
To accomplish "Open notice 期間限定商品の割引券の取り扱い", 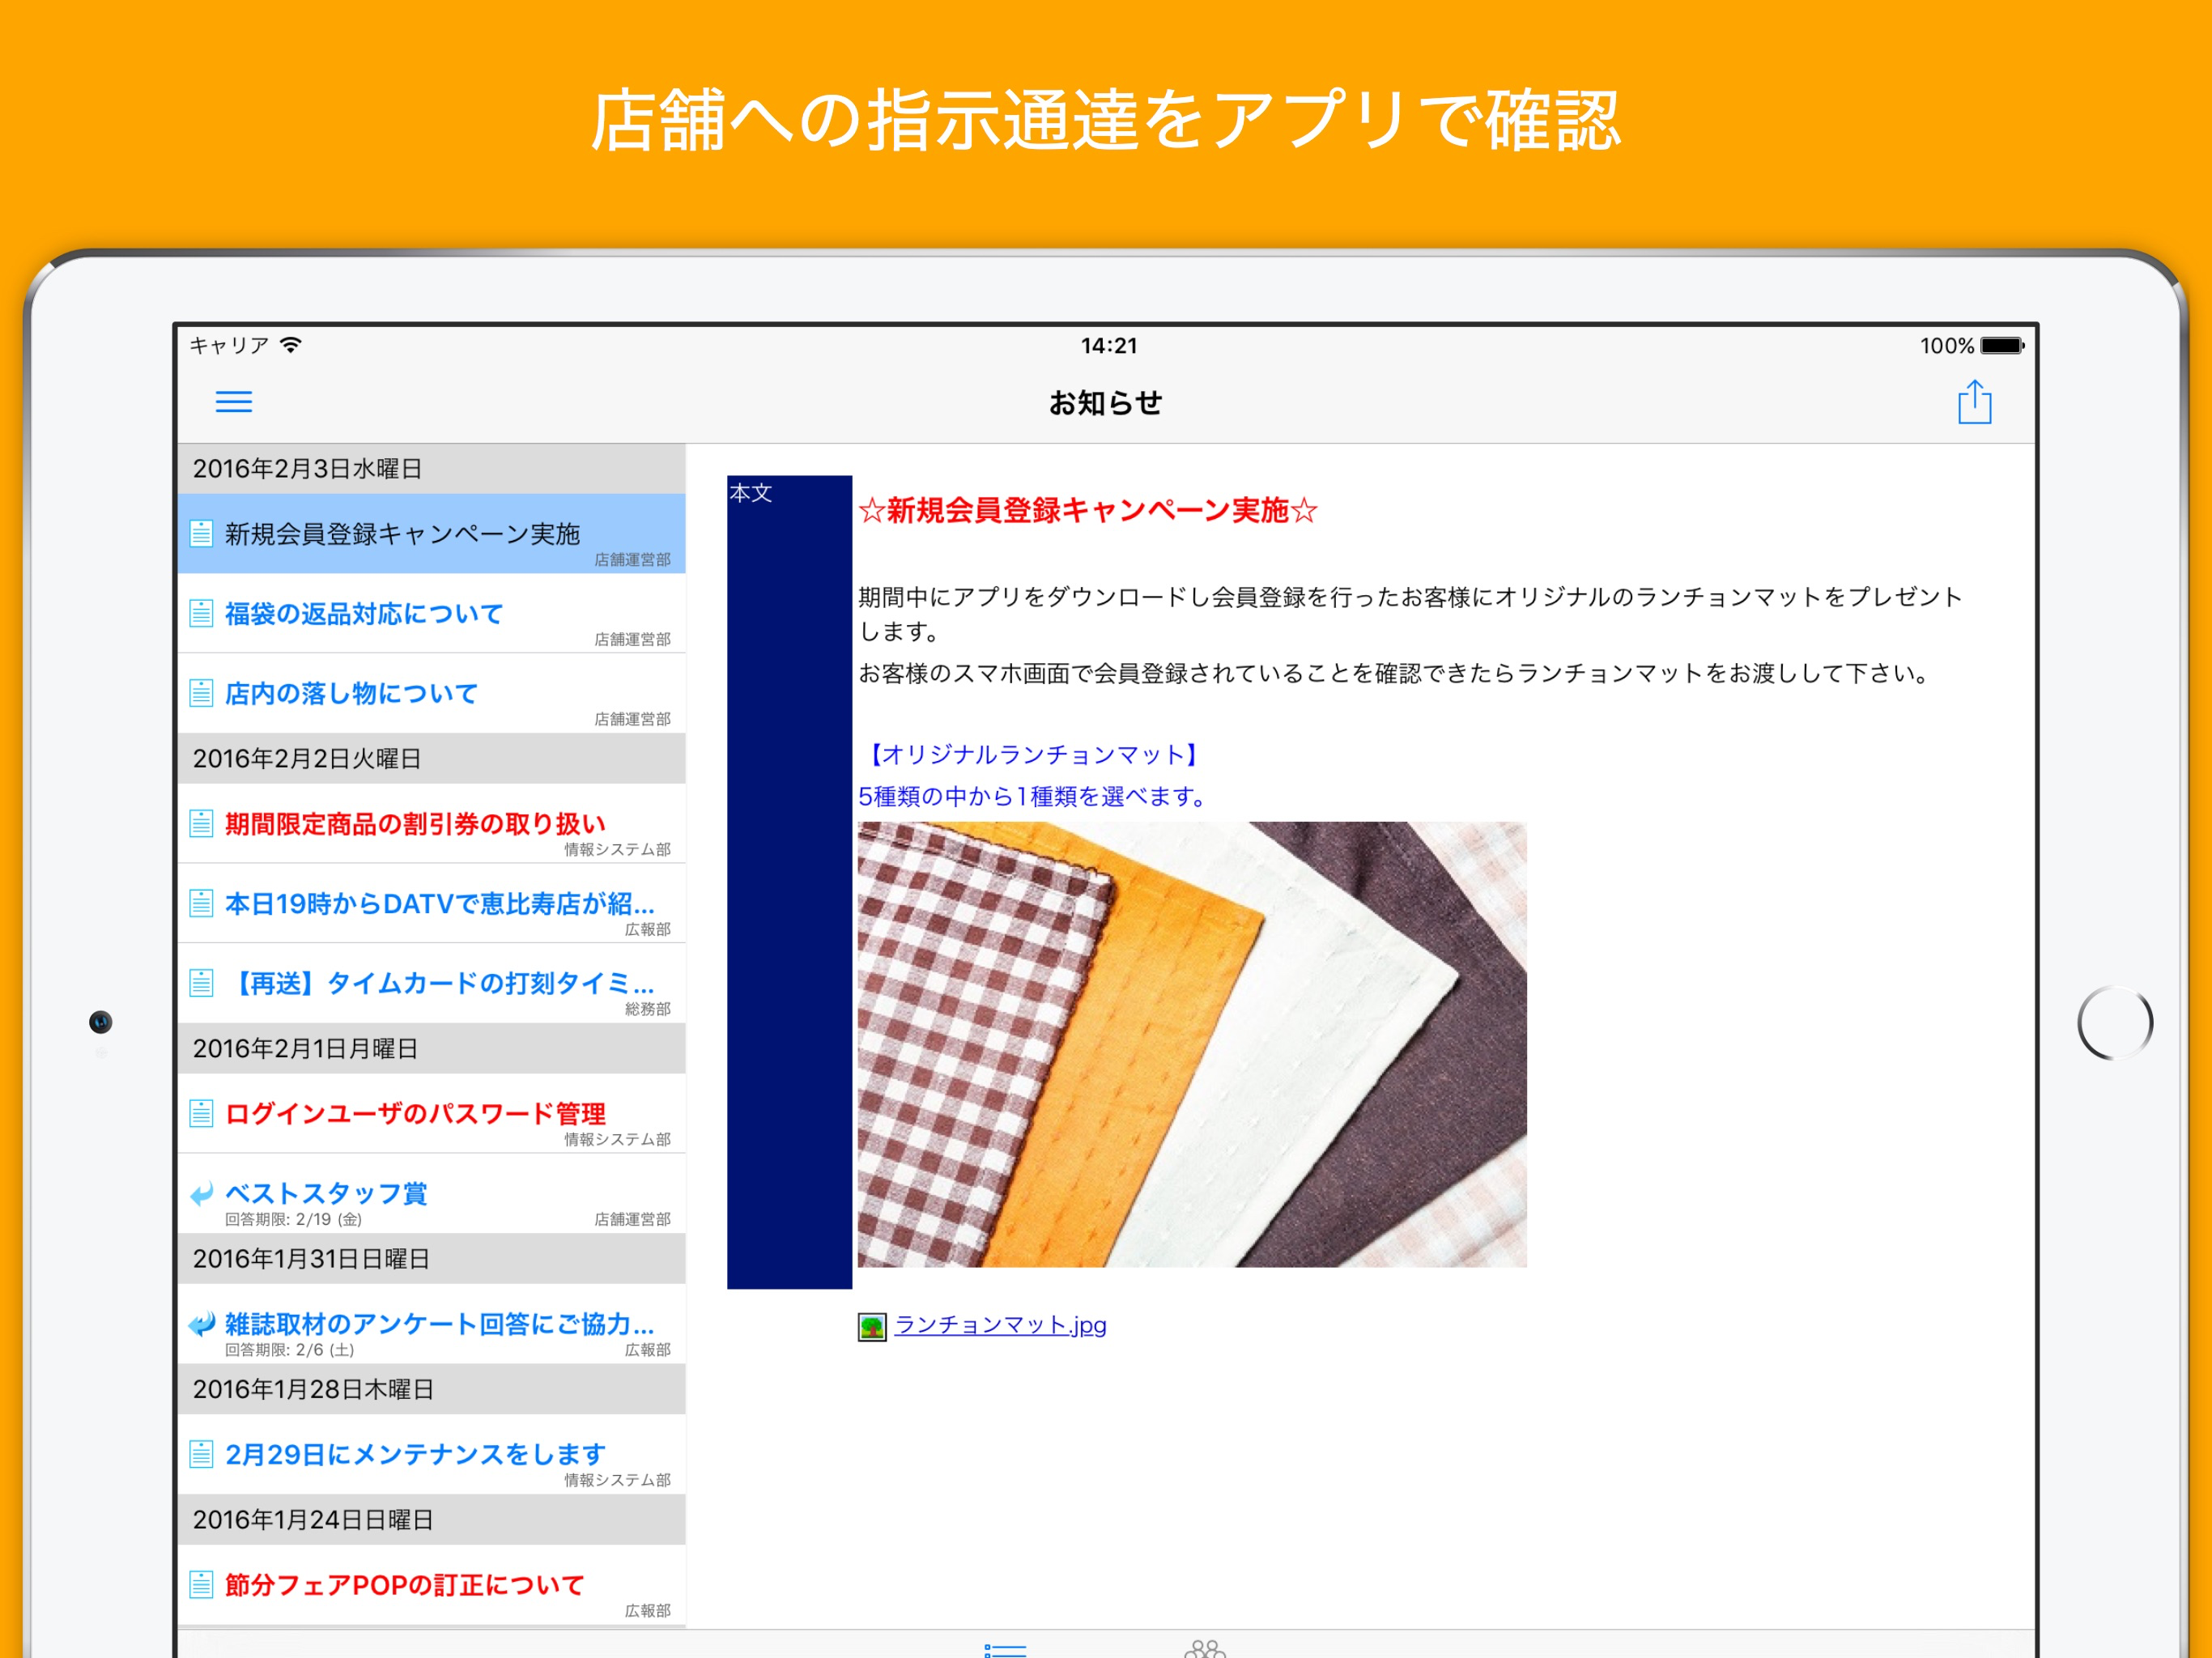I will pos(432,824).
